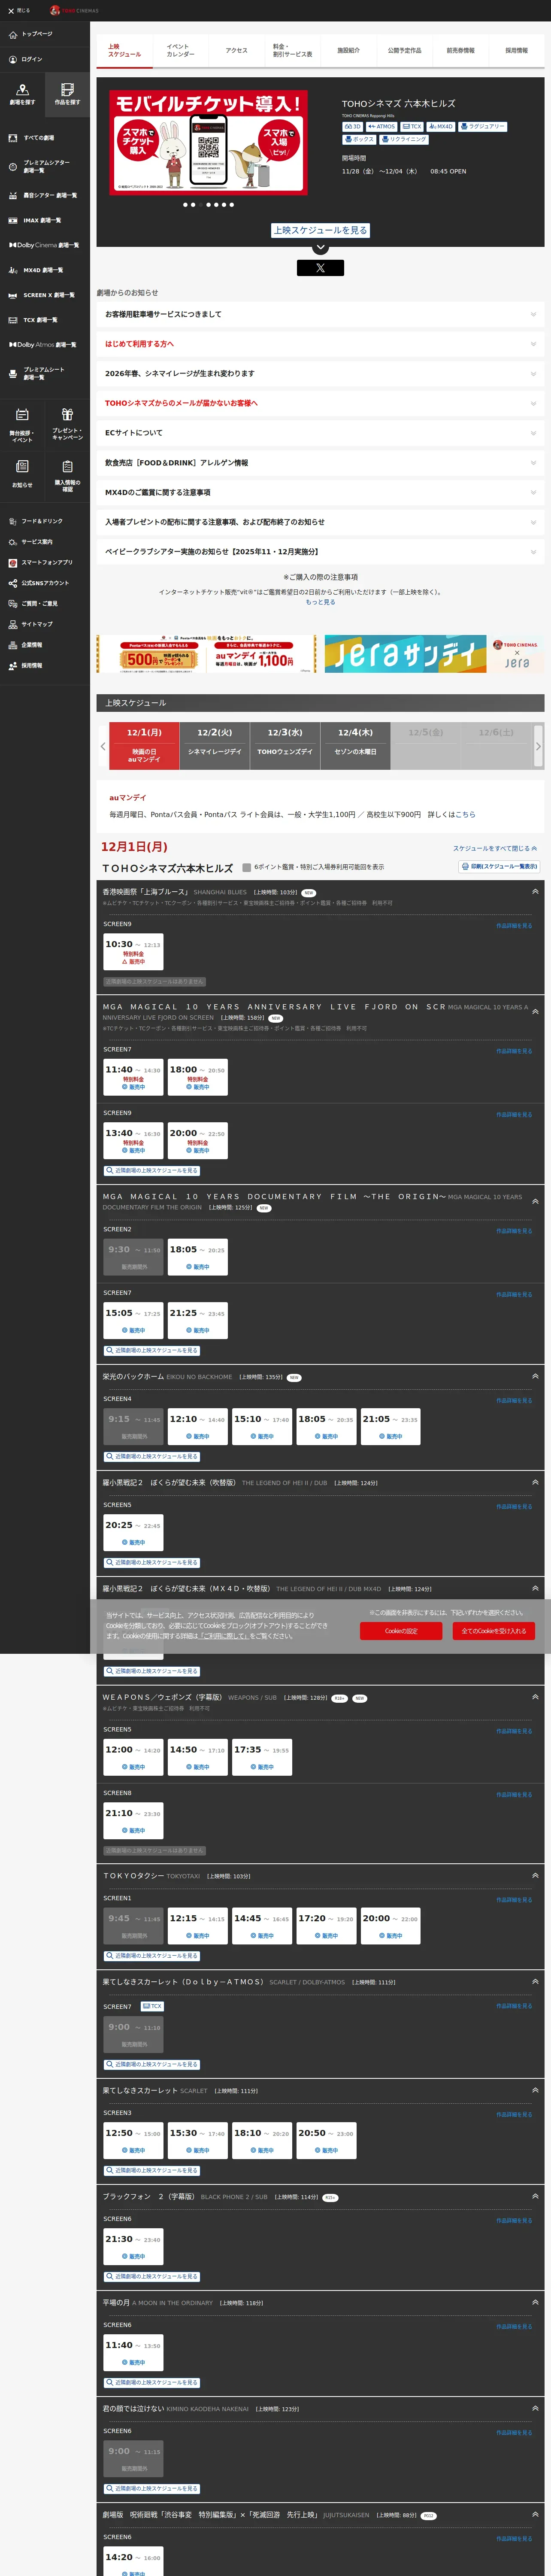Viewport: 551px width, 2576px height.
Task: Select the last carousel dot on the banner
Action: coord(232,205)
